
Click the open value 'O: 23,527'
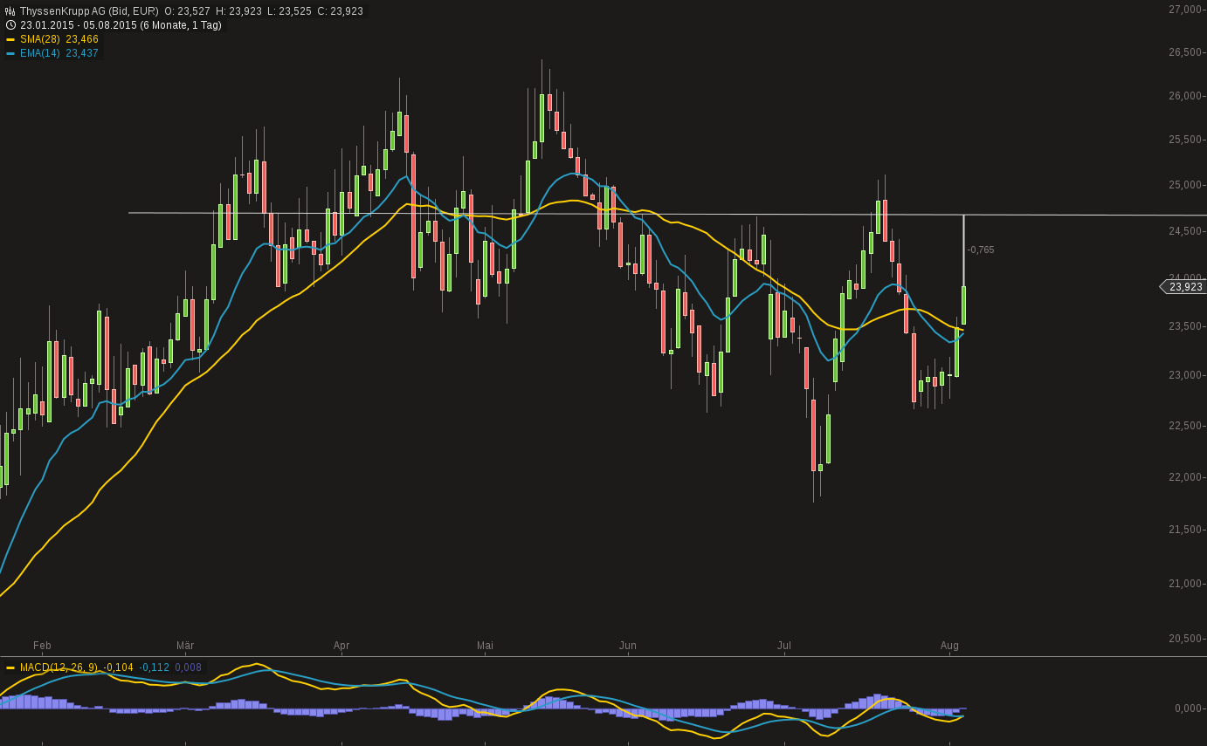[188, 11]
